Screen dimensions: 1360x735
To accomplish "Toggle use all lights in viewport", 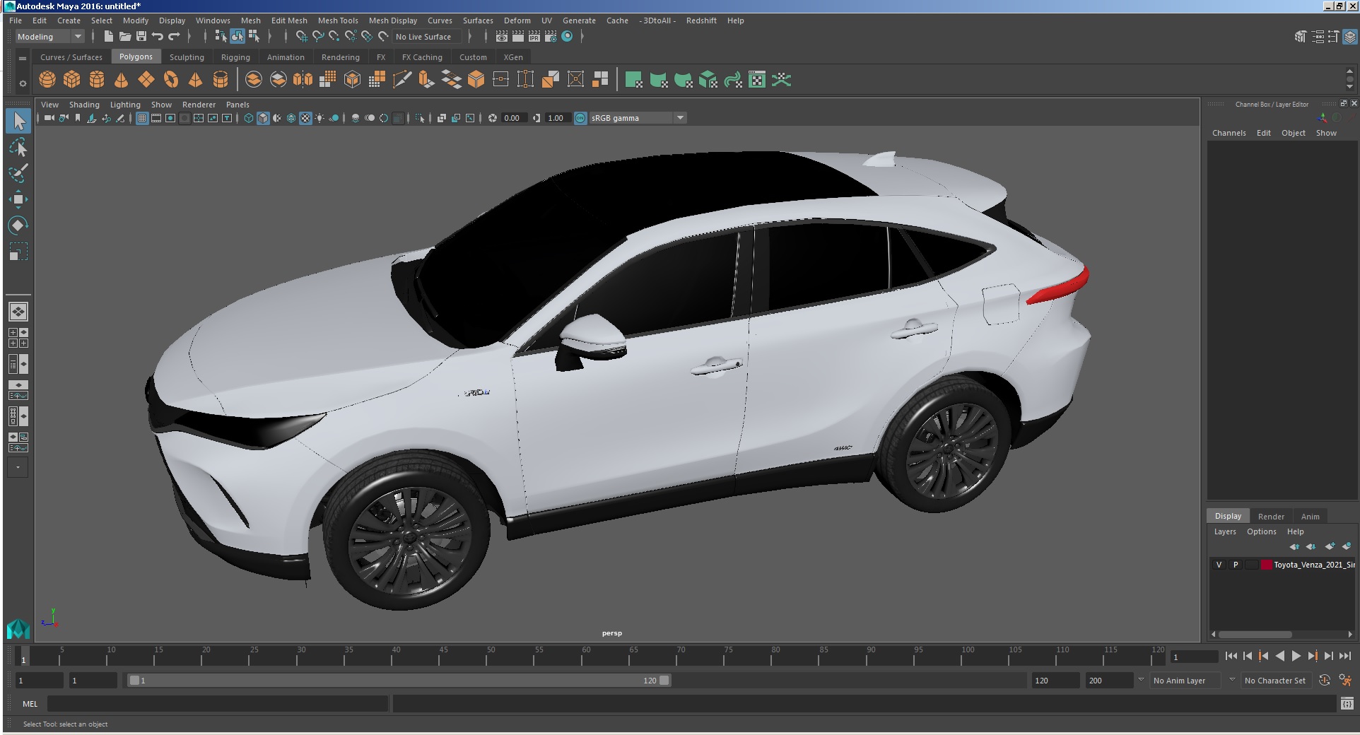I will coord(320,118).
